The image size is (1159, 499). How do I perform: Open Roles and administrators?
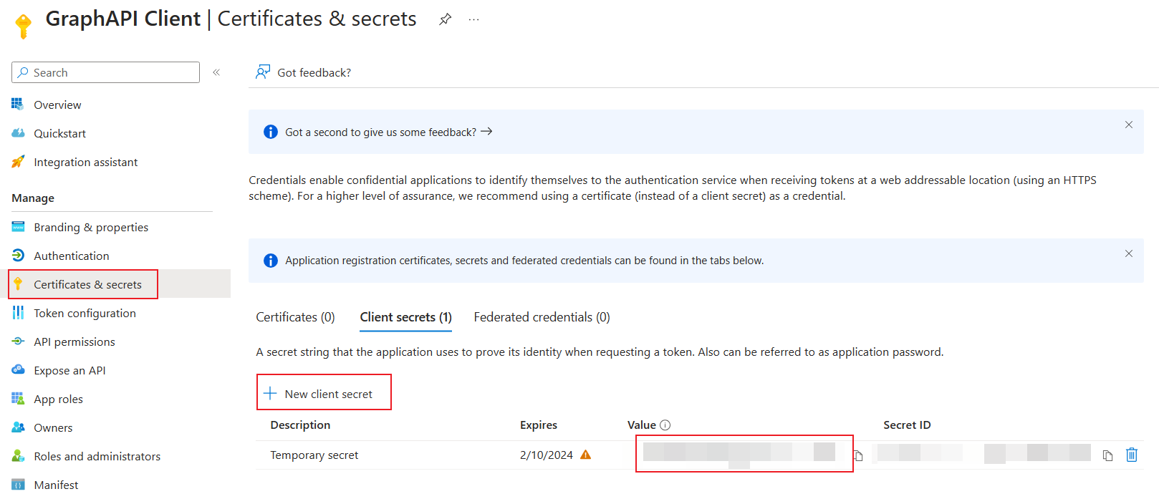pyautogui.click(x=97, y=456)
